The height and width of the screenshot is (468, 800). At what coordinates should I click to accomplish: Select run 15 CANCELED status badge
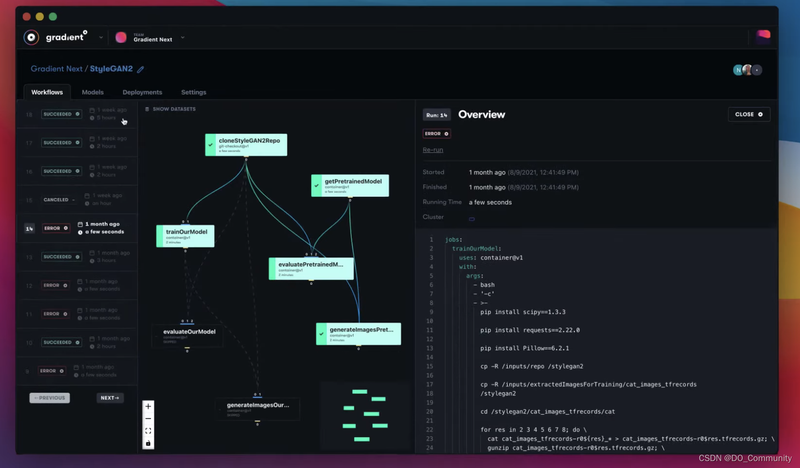(59, 200)
